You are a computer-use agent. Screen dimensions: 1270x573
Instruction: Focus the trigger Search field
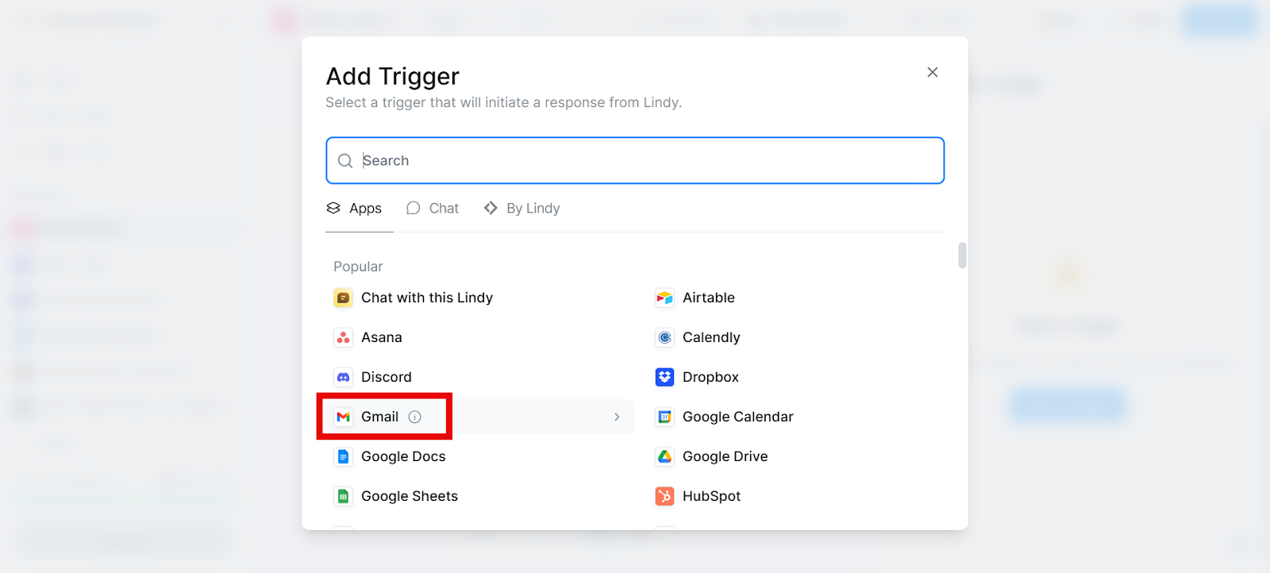click(635, 160)
